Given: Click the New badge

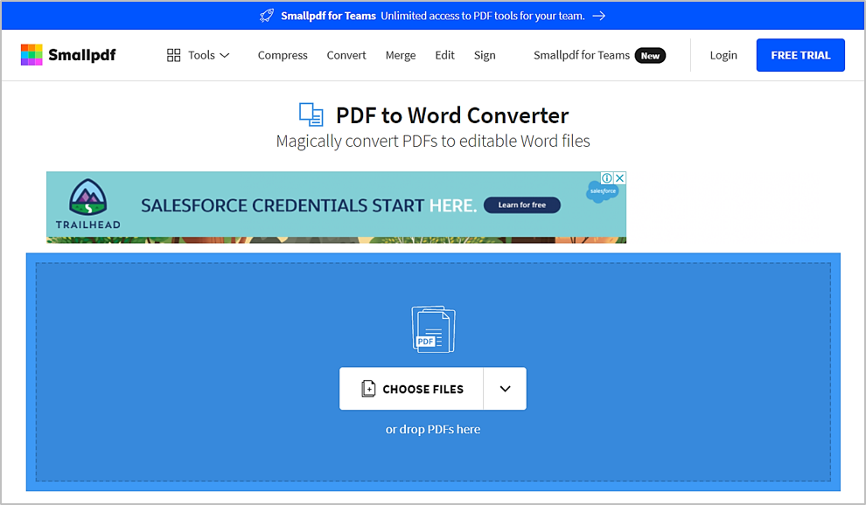Looking at the screenshot, I should click(x=650, y=56).
